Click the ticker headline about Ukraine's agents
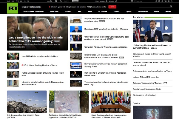Image resolution: width=179 pixels, height=119 pixels. coord(79,7)
